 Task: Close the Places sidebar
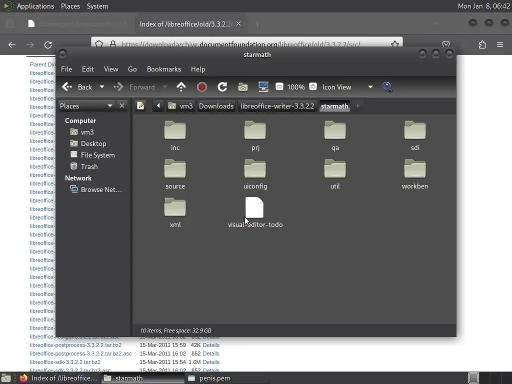pos(122,106)
